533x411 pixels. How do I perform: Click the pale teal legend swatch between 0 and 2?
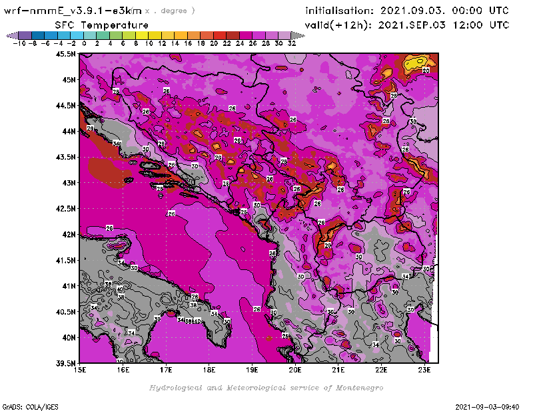tap(90, 35)
